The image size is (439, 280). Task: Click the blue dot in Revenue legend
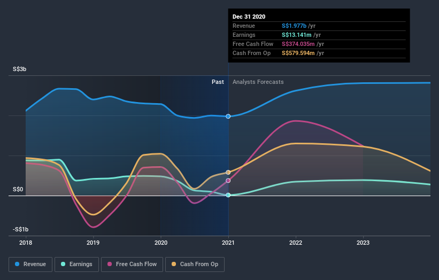[x=17, y=264]
